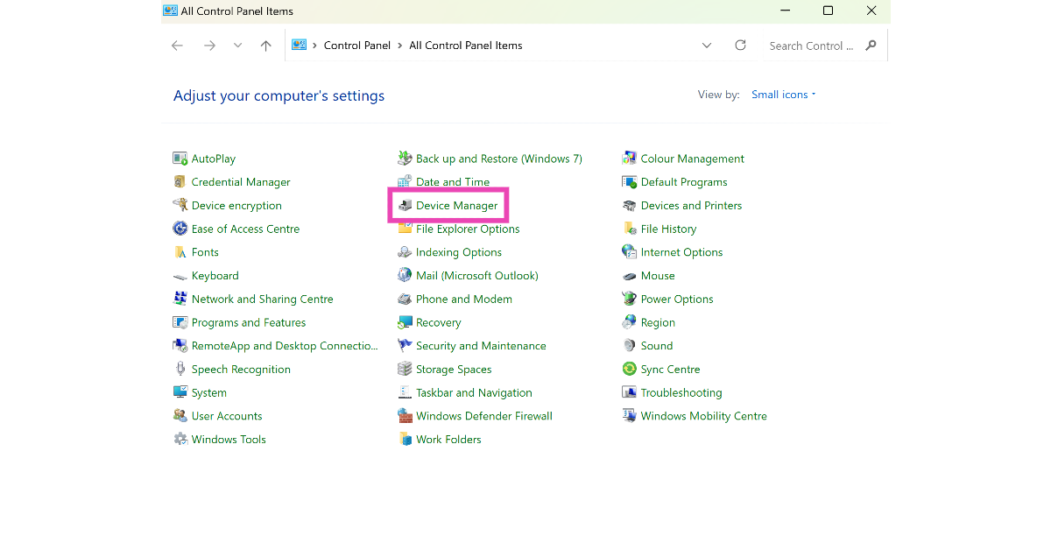
Task: Open the Programs and Features link
Action: (x=249, y=322)
